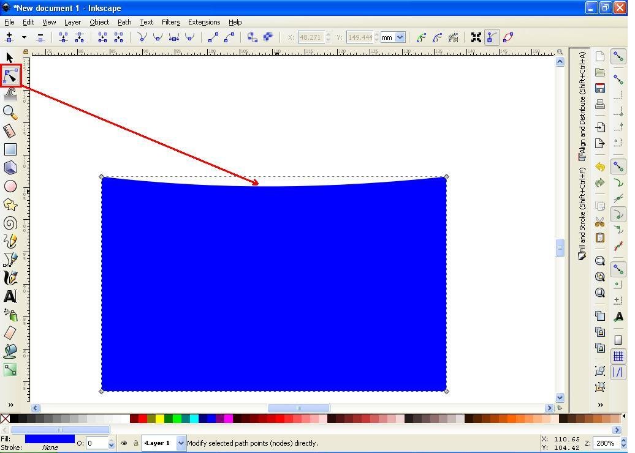The height and width of the screenshot is (453, 635).
Task: Open the Path menu
Action: click(124, 22)
